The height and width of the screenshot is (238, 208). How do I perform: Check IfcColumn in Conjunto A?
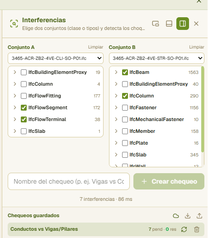point(24,84)
